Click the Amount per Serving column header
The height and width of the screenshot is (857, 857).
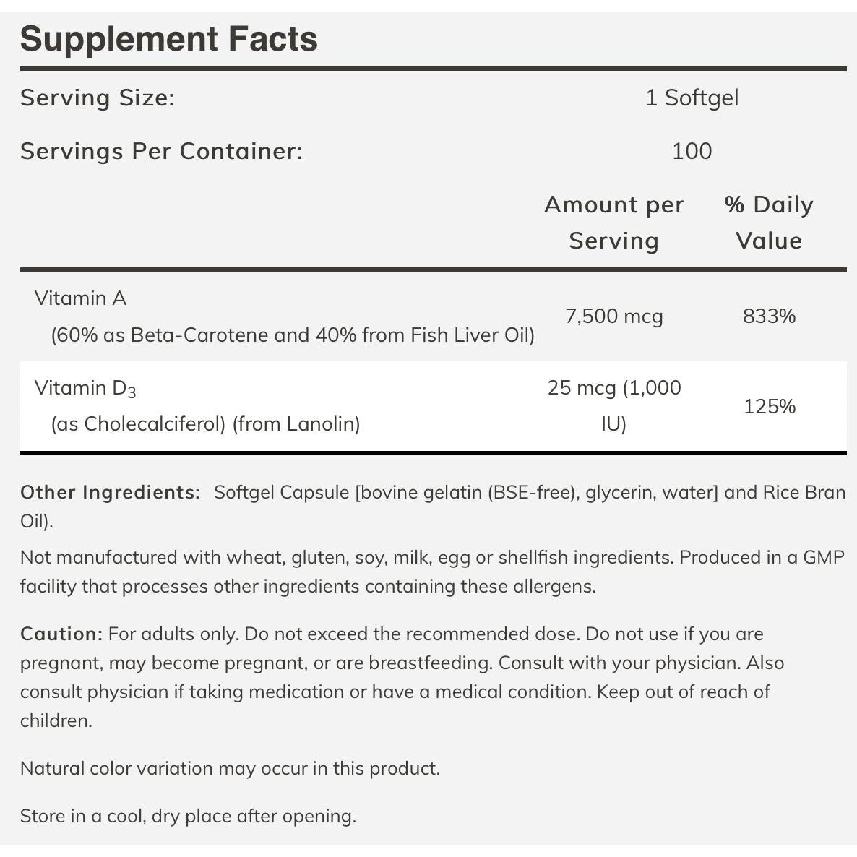tap(613, 223)
